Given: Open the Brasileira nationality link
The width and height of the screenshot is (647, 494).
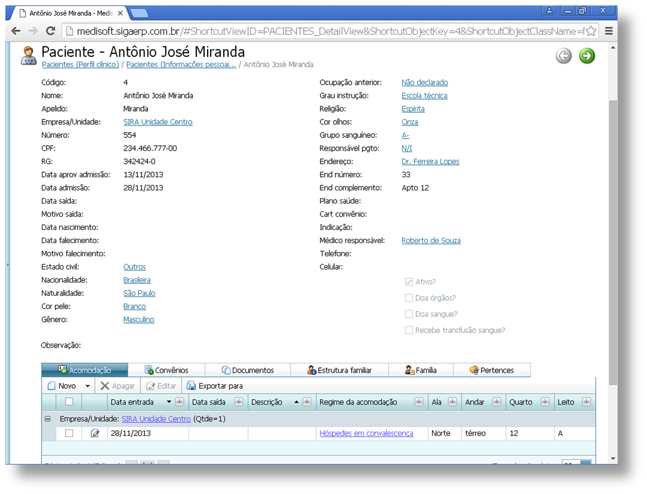Looking at the screenshot, I should 137,280.
